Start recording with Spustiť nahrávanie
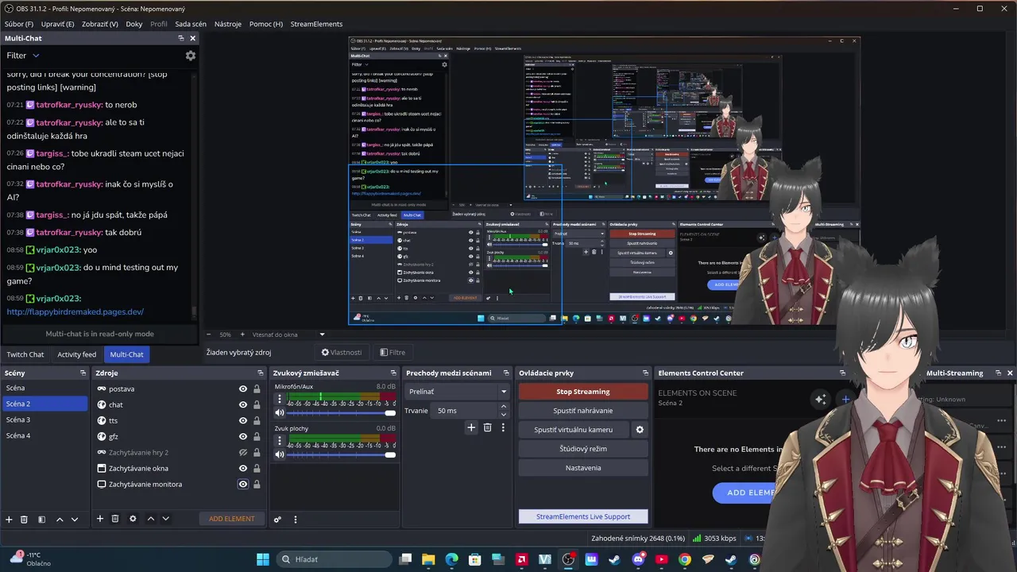1017x572 pixels. coord(583,411)
